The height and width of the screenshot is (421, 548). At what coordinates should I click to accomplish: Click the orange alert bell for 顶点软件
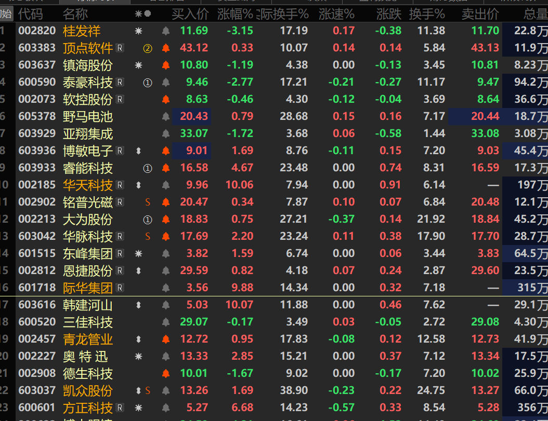click(x=166, y=48)
